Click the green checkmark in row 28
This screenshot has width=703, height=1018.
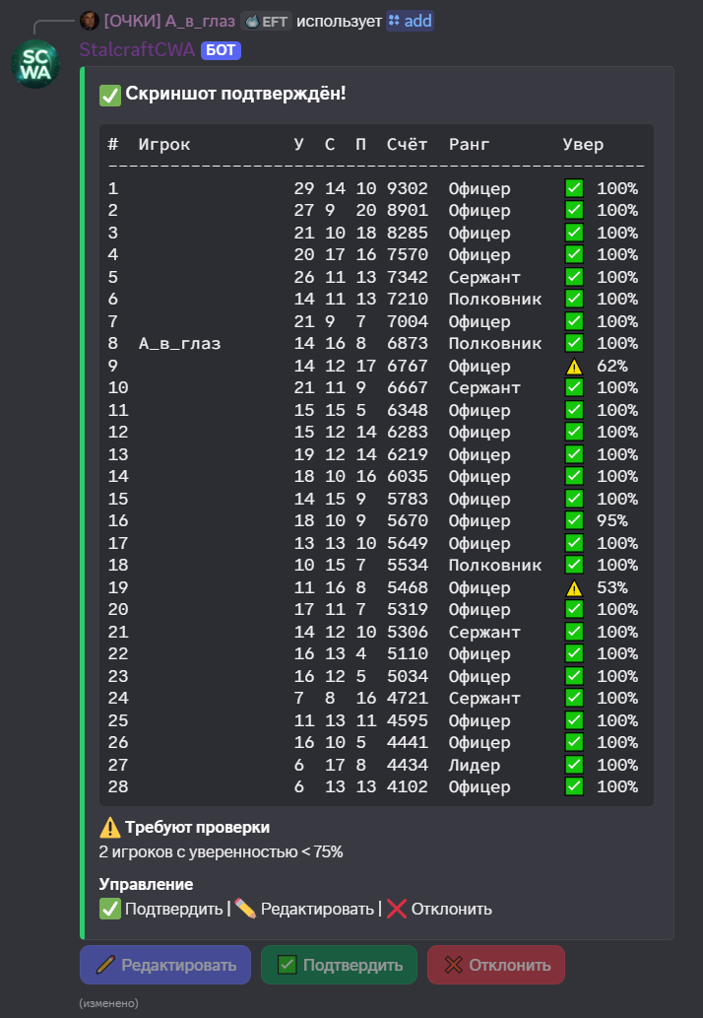[574, 786]
